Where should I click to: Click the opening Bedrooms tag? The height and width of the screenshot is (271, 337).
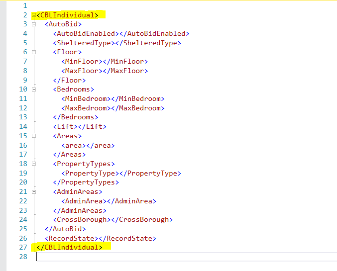[x=74, y=89]
